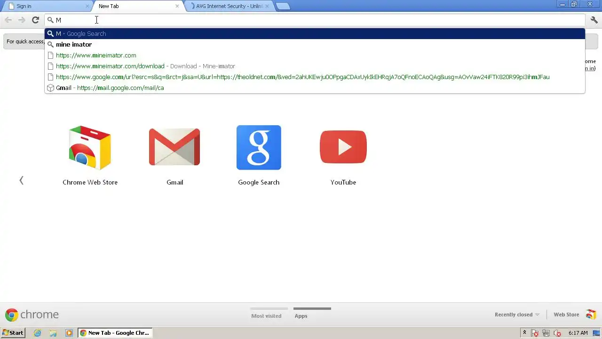
Task: Click the Gmail suggestion's cube icon
Action: click(50, 88)
